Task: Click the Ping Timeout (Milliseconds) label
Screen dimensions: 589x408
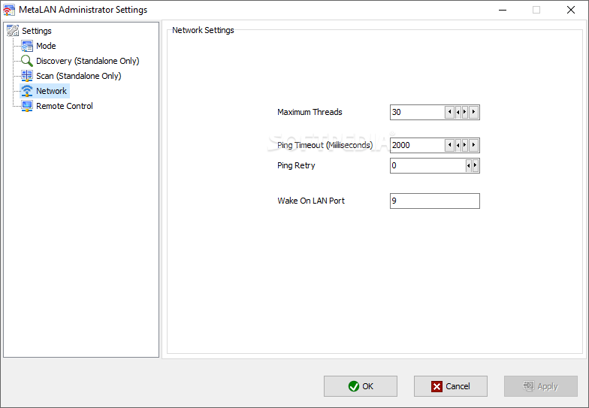Action: 325,146
